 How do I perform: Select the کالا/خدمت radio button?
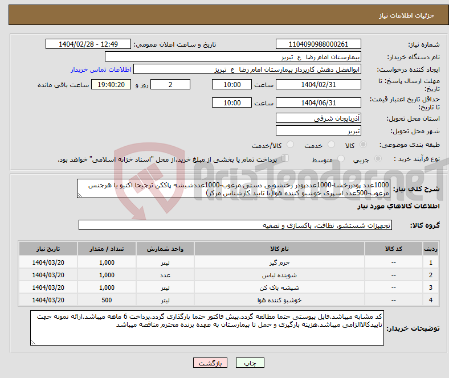coord(291,145)
